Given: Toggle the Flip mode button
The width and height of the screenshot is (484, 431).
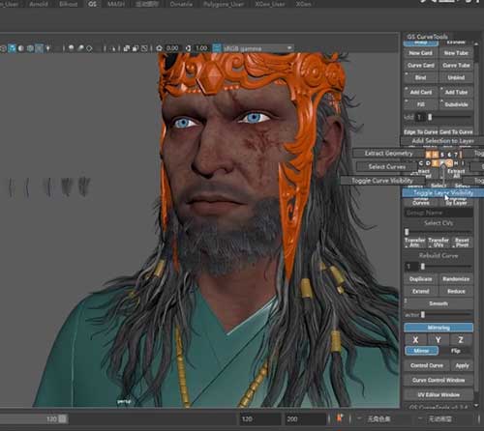Looking at the screenshot, I should click(455, 351).
